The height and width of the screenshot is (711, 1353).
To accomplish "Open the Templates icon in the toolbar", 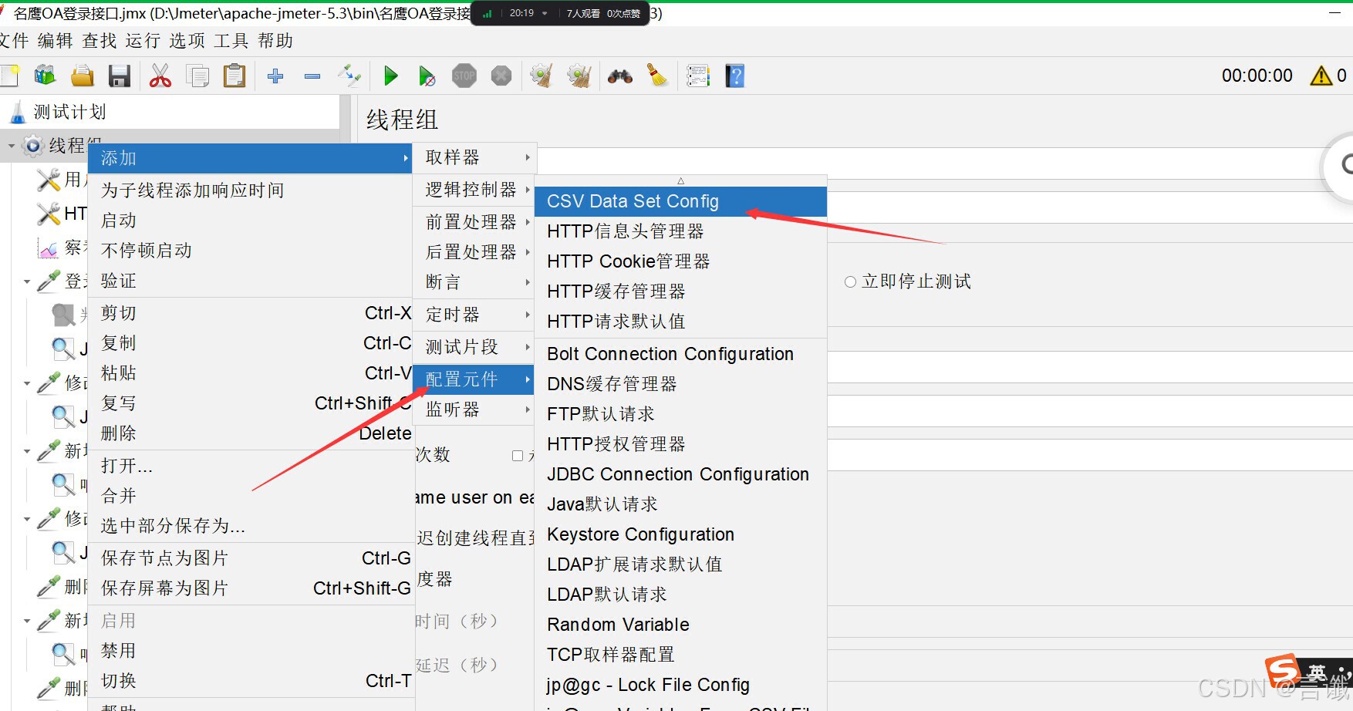I will click(46, 76).
